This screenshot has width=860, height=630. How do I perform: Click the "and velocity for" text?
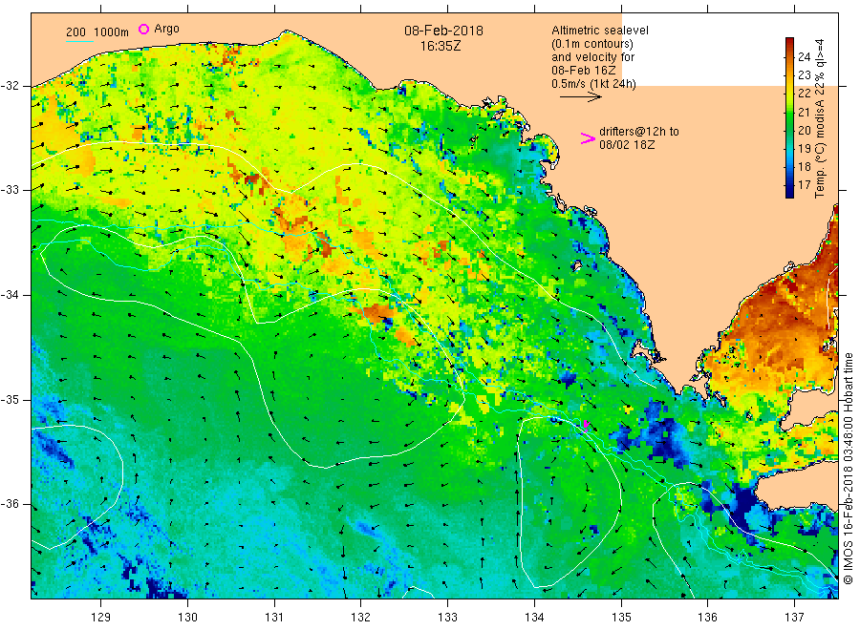coord(592,57)
